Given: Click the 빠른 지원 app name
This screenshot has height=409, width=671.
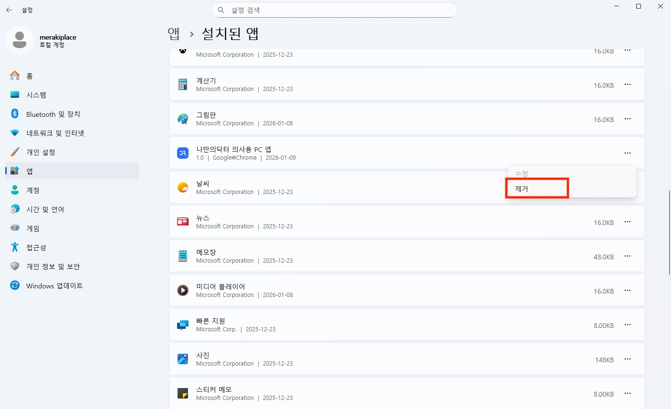Looking at the screenshot, I should pos(210,321).
